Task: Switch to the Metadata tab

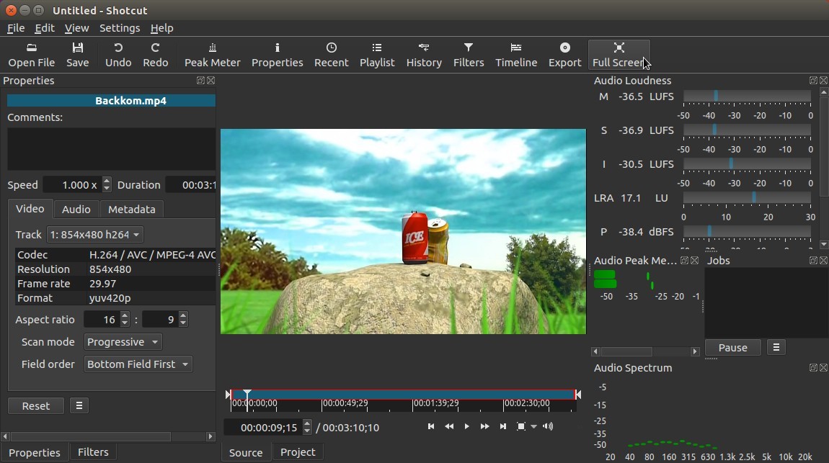Action: coord(131,209)
